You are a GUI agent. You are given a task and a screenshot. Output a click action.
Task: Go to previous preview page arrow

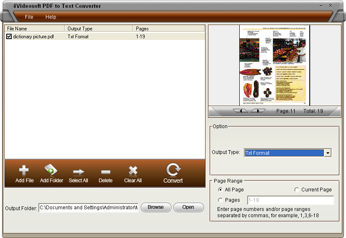click(x=241, y=111)
